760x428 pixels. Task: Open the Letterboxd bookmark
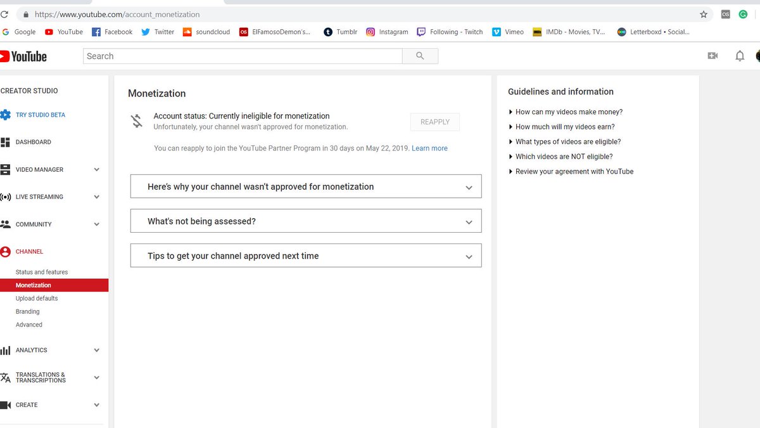point(654,32)
